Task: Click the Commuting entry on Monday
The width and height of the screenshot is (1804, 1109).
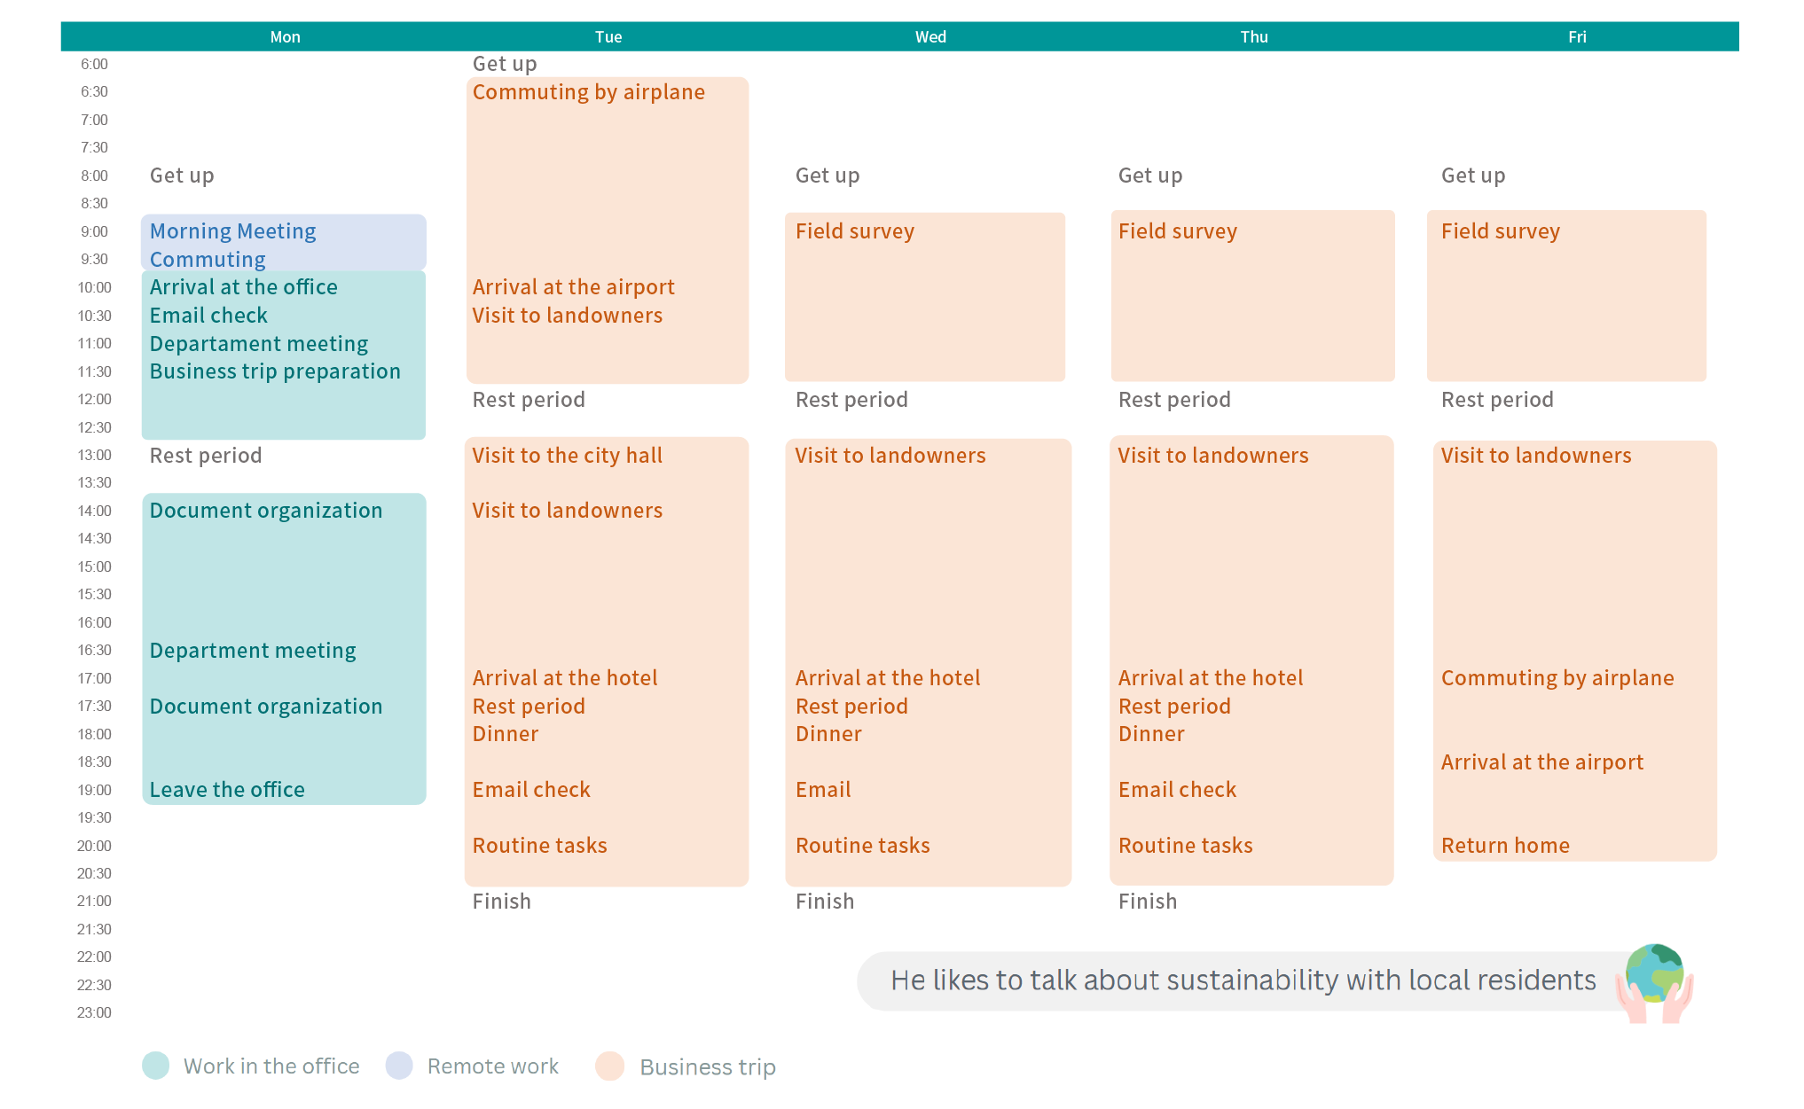Action: click(x=208, y=260)
